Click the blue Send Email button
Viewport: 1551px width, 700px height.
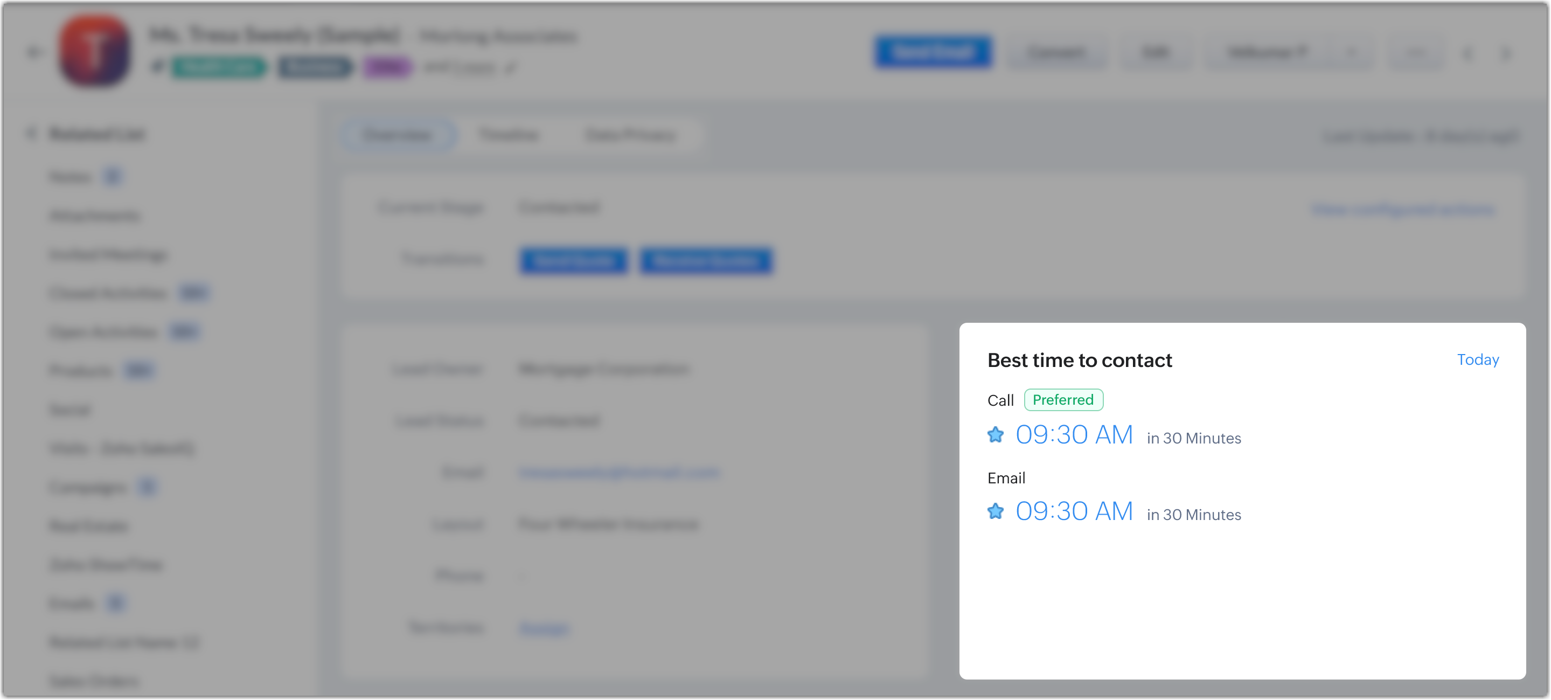pos(933,52)
